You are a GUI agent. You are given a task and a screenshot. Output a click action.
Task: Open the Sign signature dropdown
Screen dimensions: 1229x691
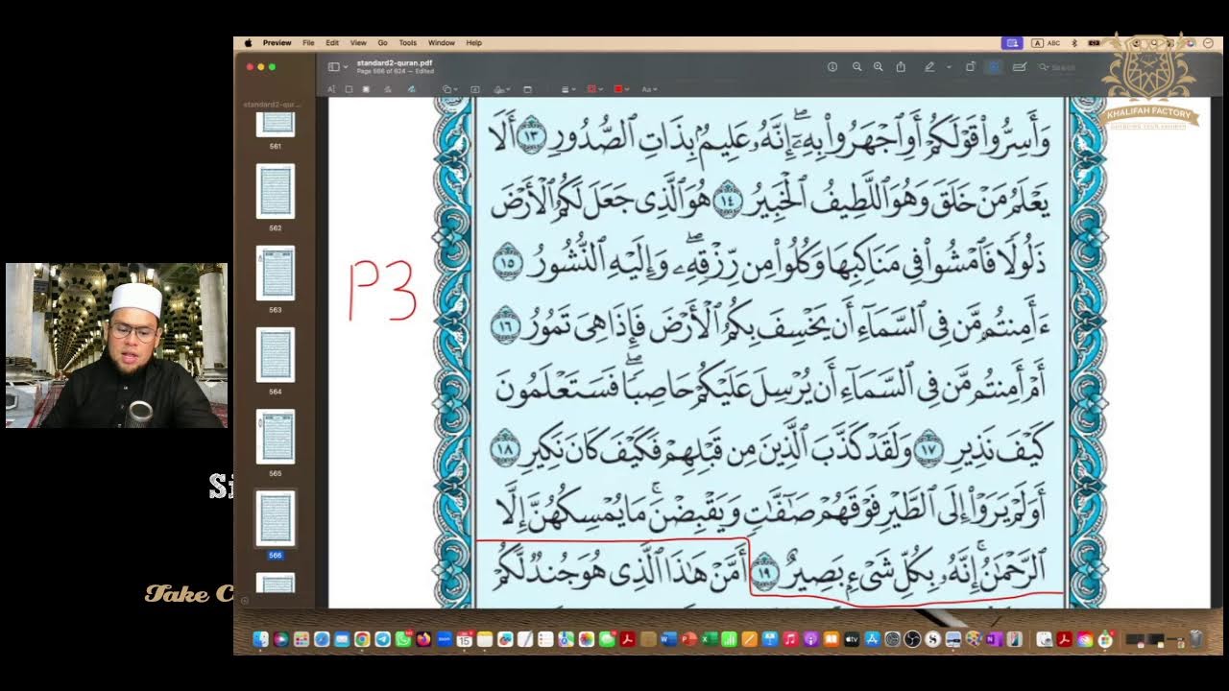coord(501,89)
